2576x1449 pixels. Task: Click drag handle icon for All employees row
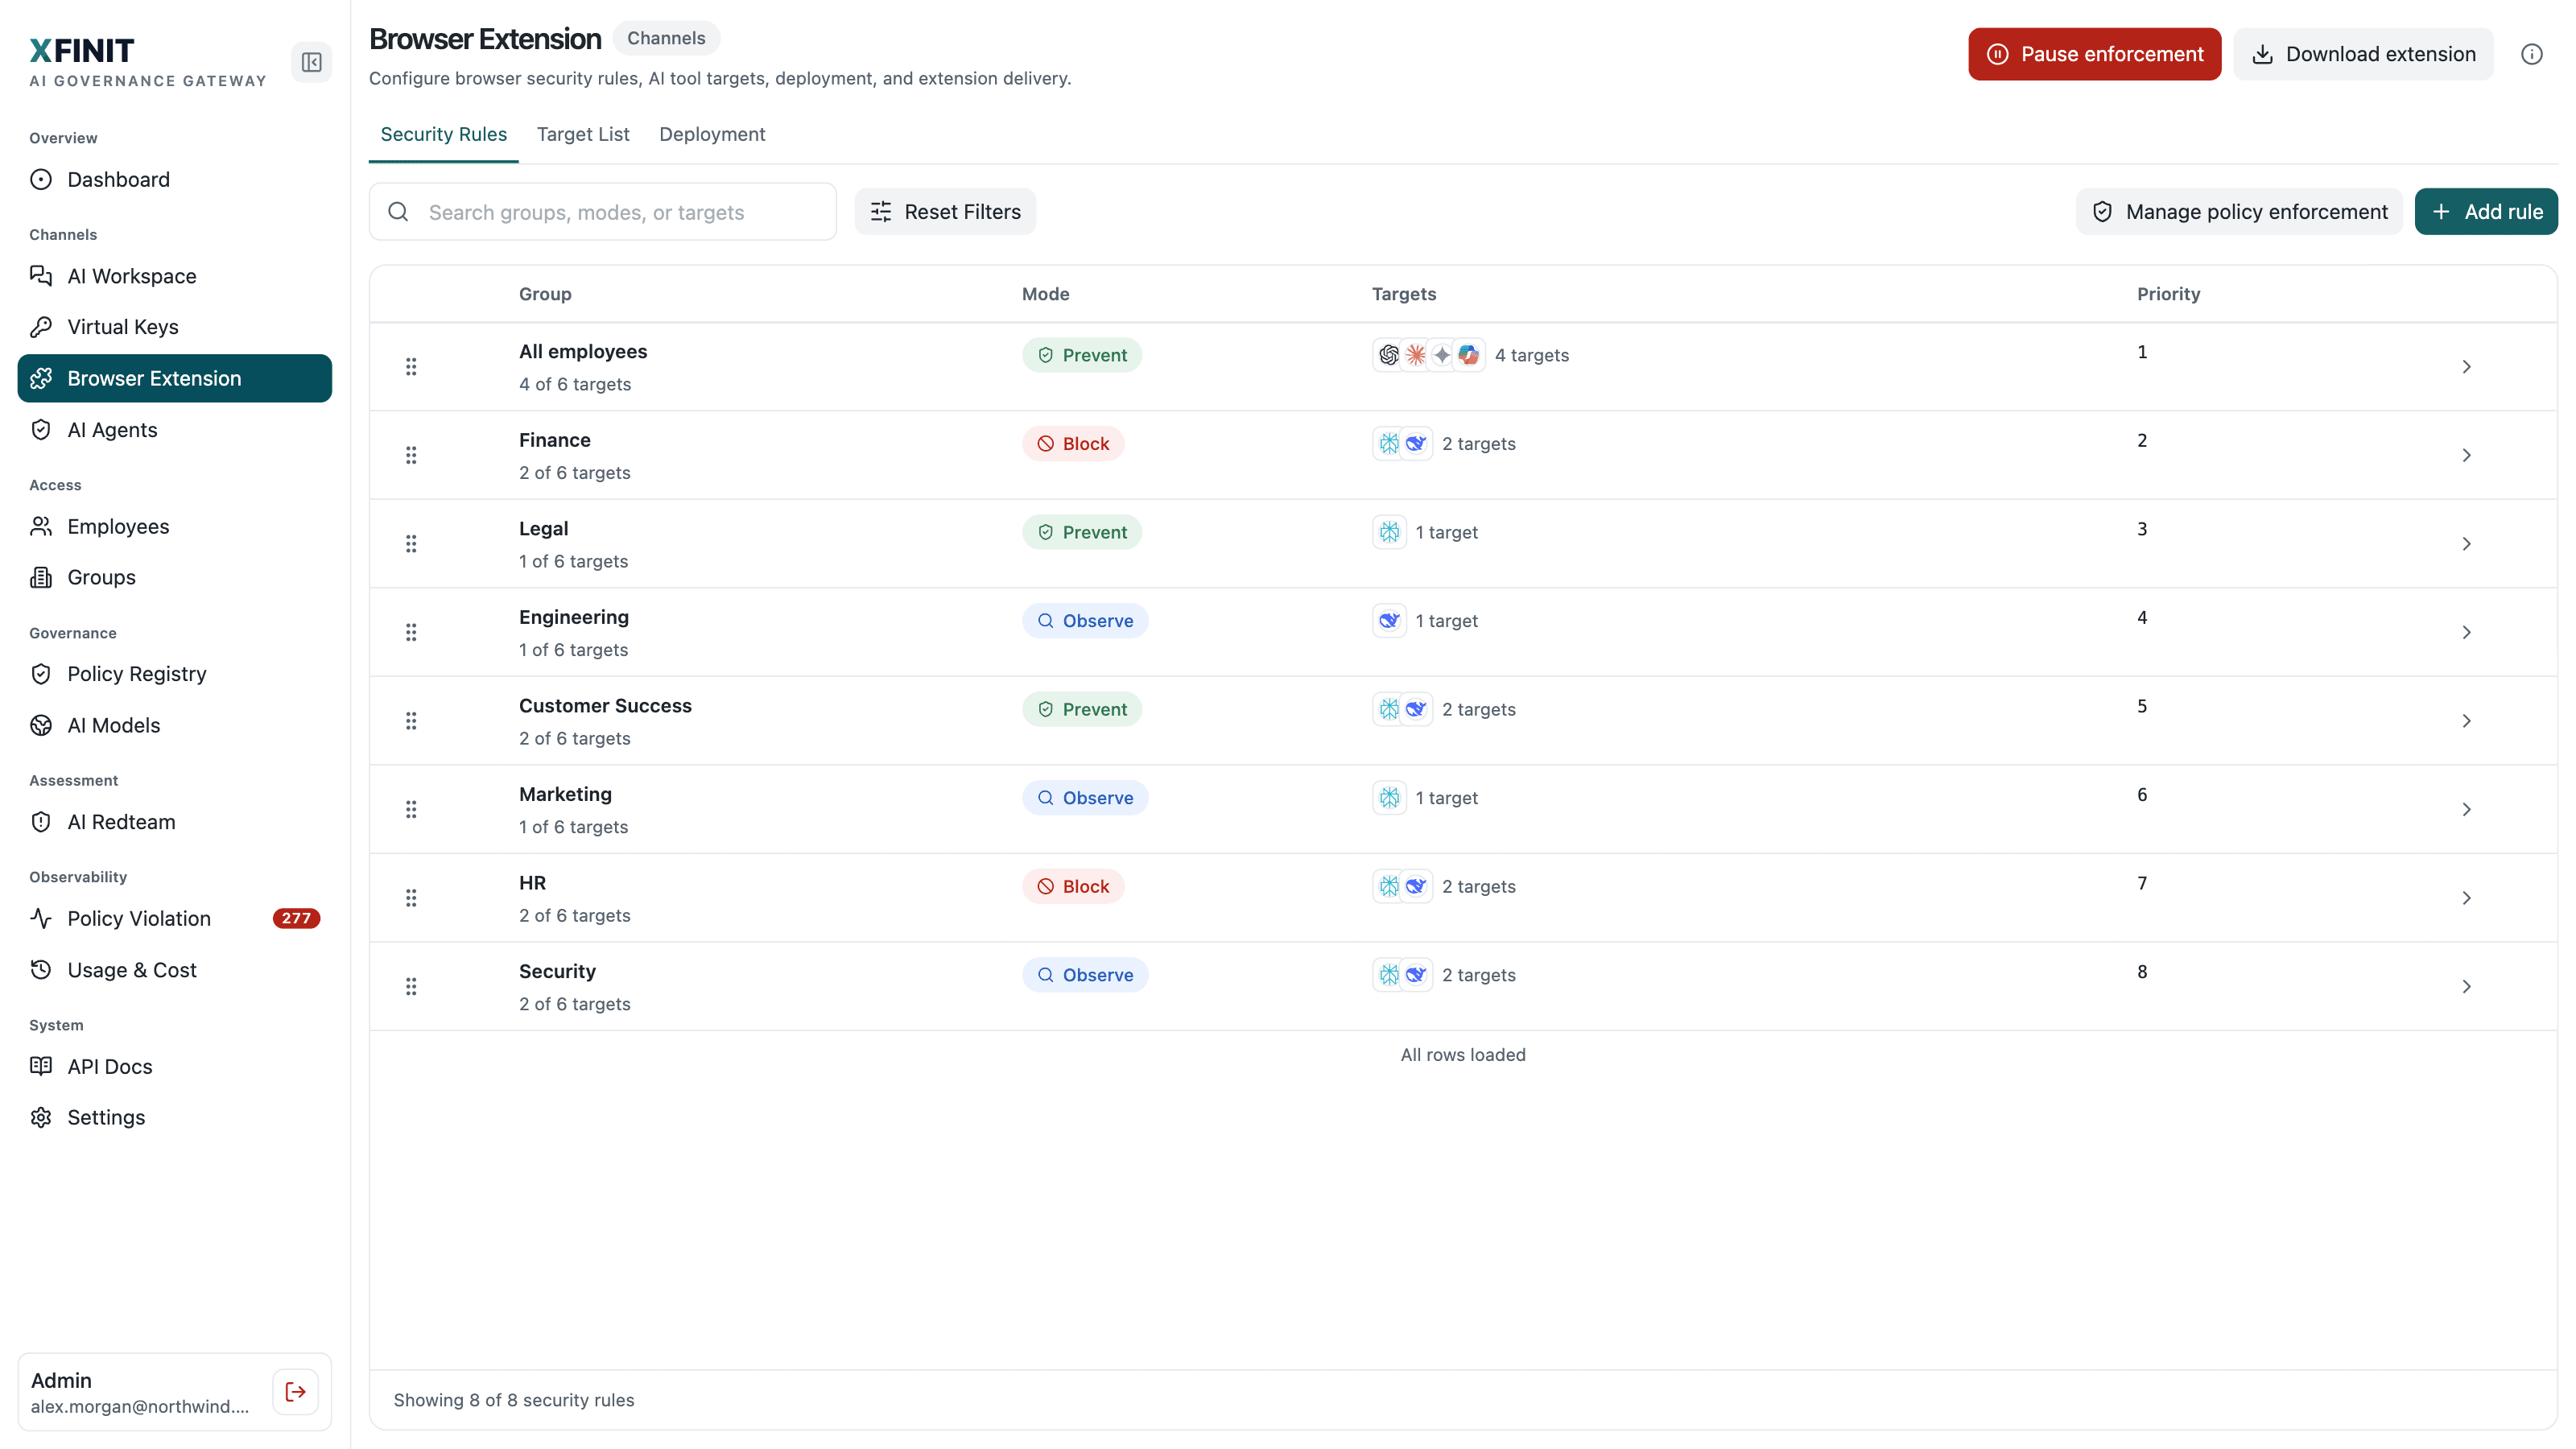[411, 366]
